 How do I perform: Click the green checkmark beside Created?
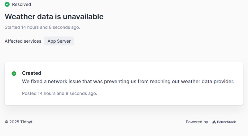(x=14, y=74)
